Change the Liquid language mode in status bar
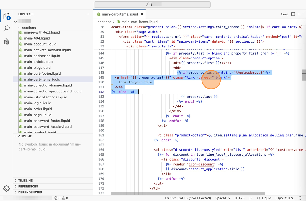The image size is (306, 201). point(266,198)
